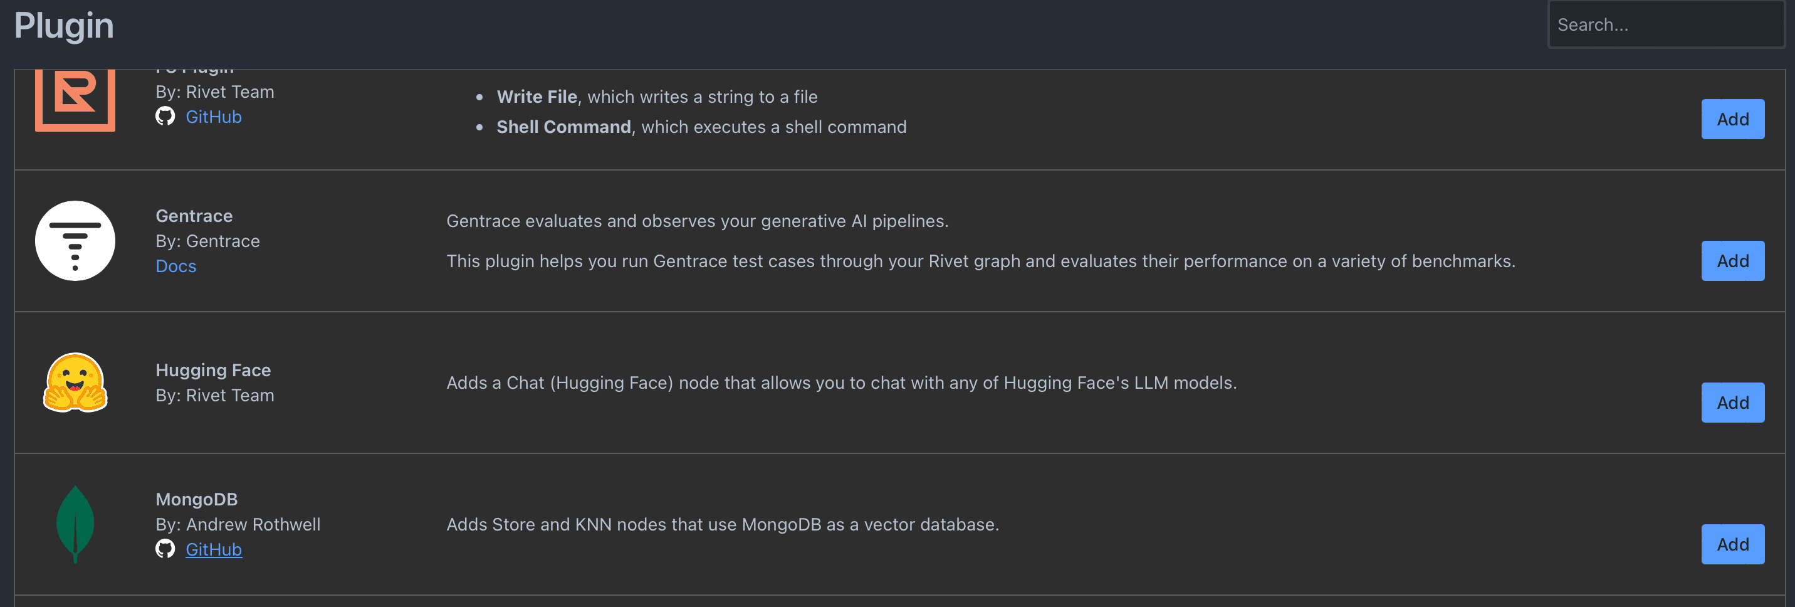Open FS plugin GitHub link
The width and height of the screenshot is (1795, 607).
coord(213,117)
